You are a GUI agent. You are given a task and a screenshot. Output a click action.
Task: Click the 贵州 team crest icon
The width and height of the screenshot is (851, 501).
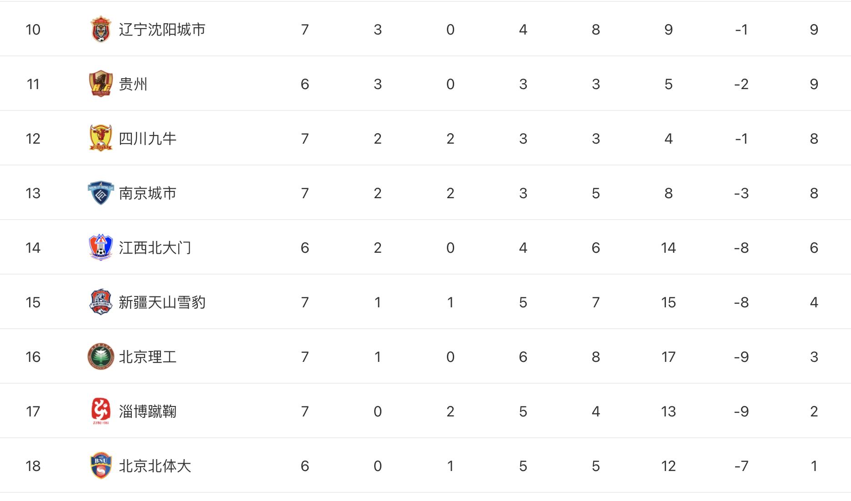pos(100,84)
